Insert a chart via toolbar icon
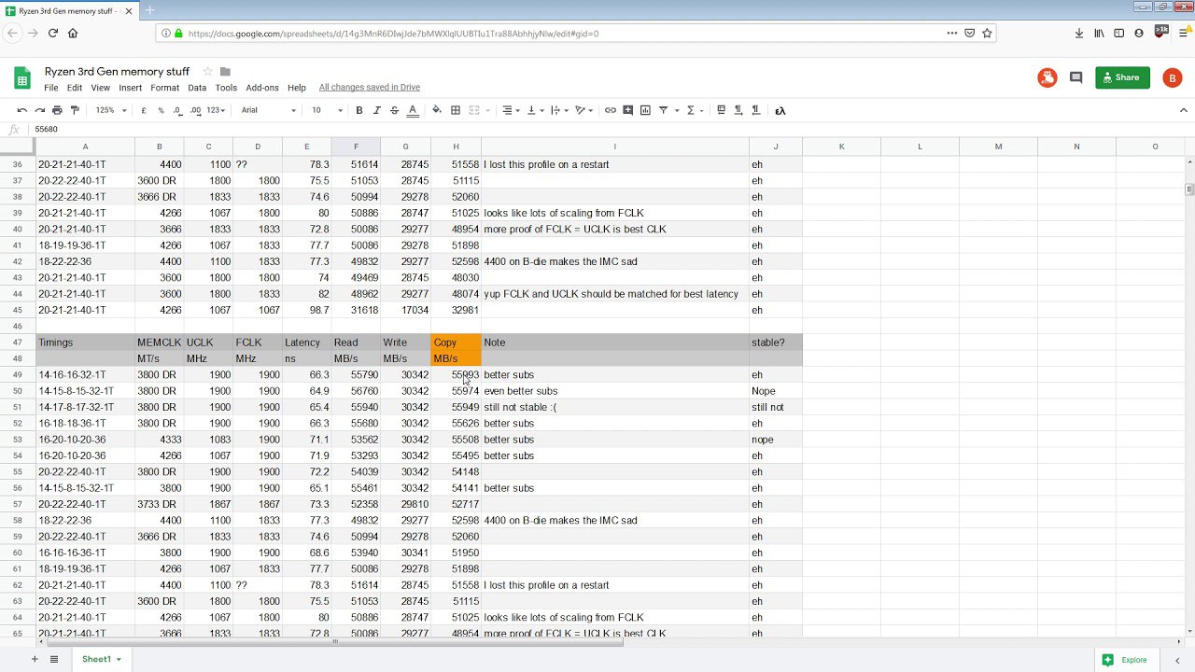Screen dimensions: 1195x672 (645, 110)
